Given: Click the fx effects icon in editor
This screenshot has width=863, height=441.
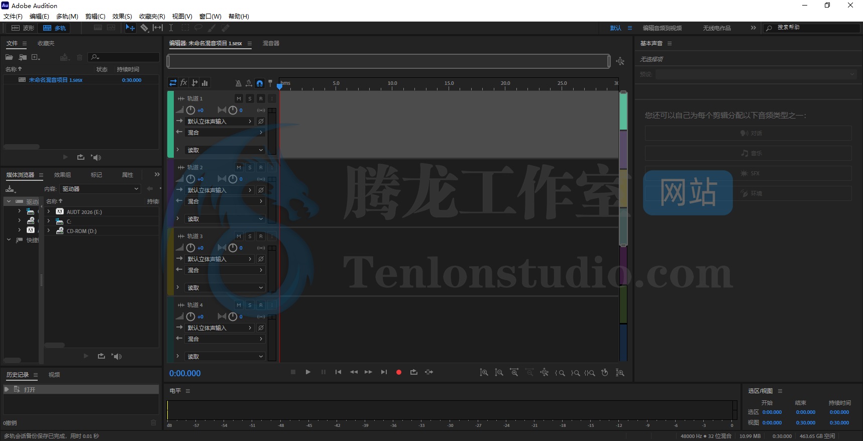Looking at the screenshot, I should 184,83.
